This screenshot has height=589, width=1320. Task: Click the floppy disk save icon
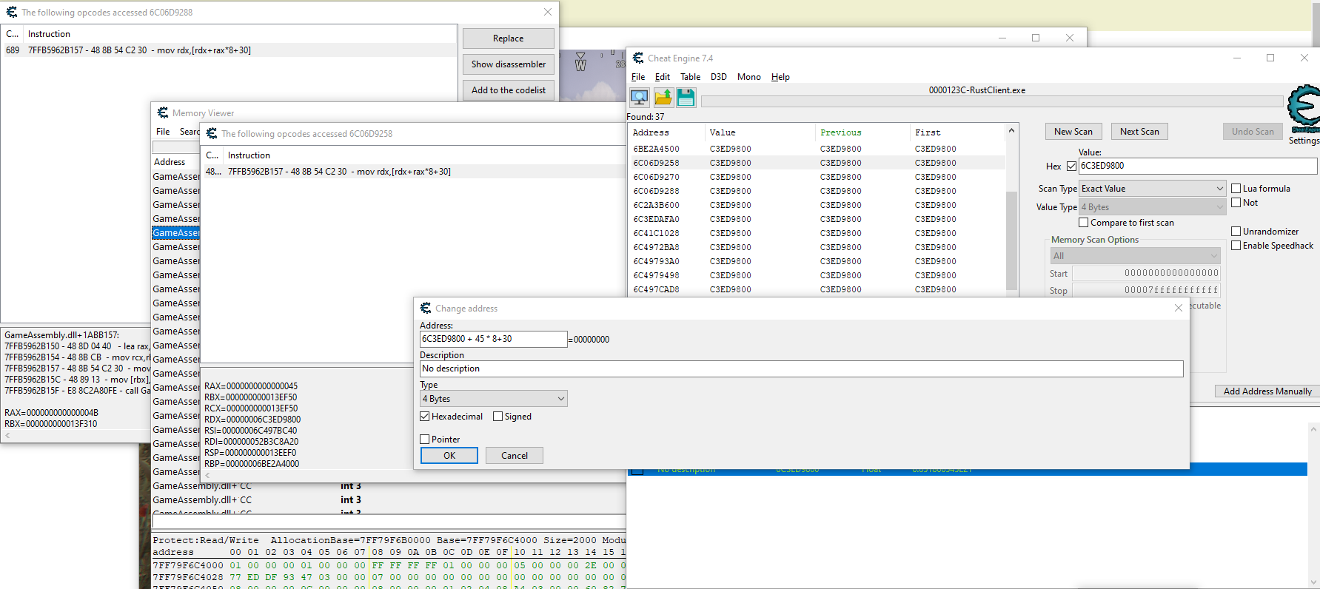(x=686, y=97)
